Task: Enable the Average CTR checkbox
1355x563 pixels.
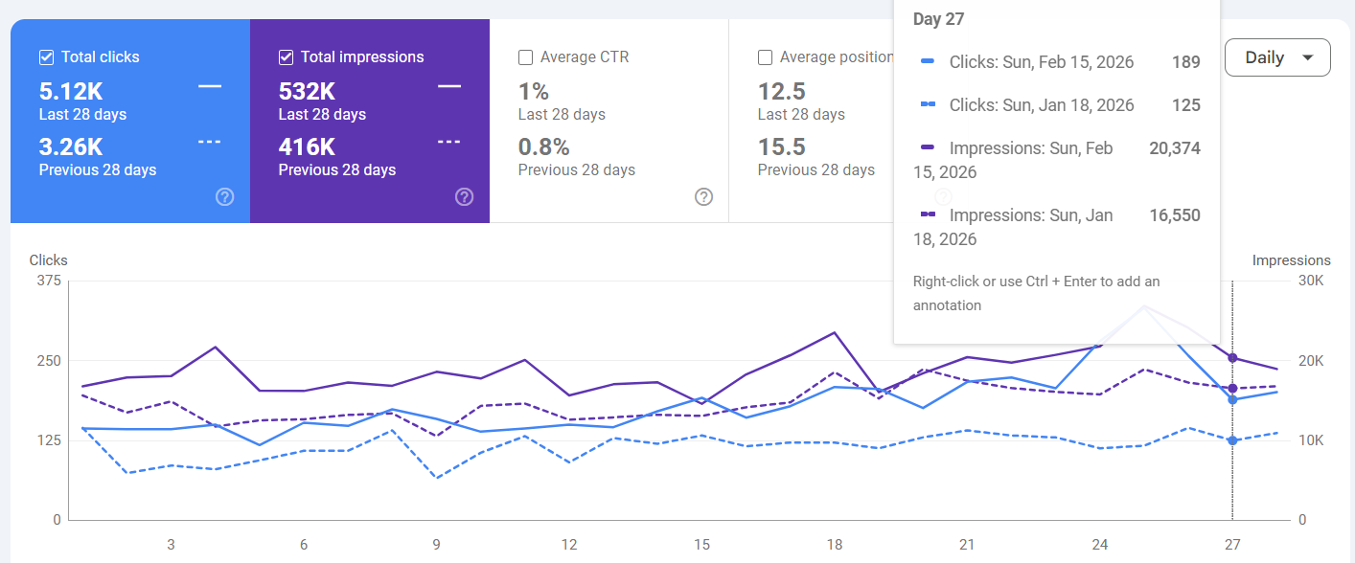Action: pyautogui.click(x=524, y=56)
